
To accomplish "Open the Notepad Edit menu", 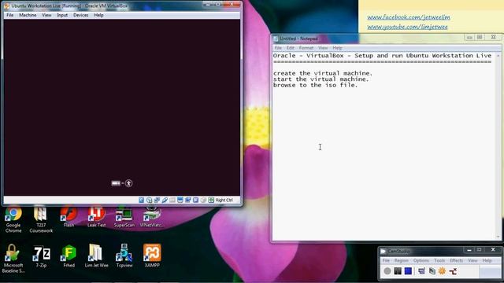I will click(x=291, y=48).
